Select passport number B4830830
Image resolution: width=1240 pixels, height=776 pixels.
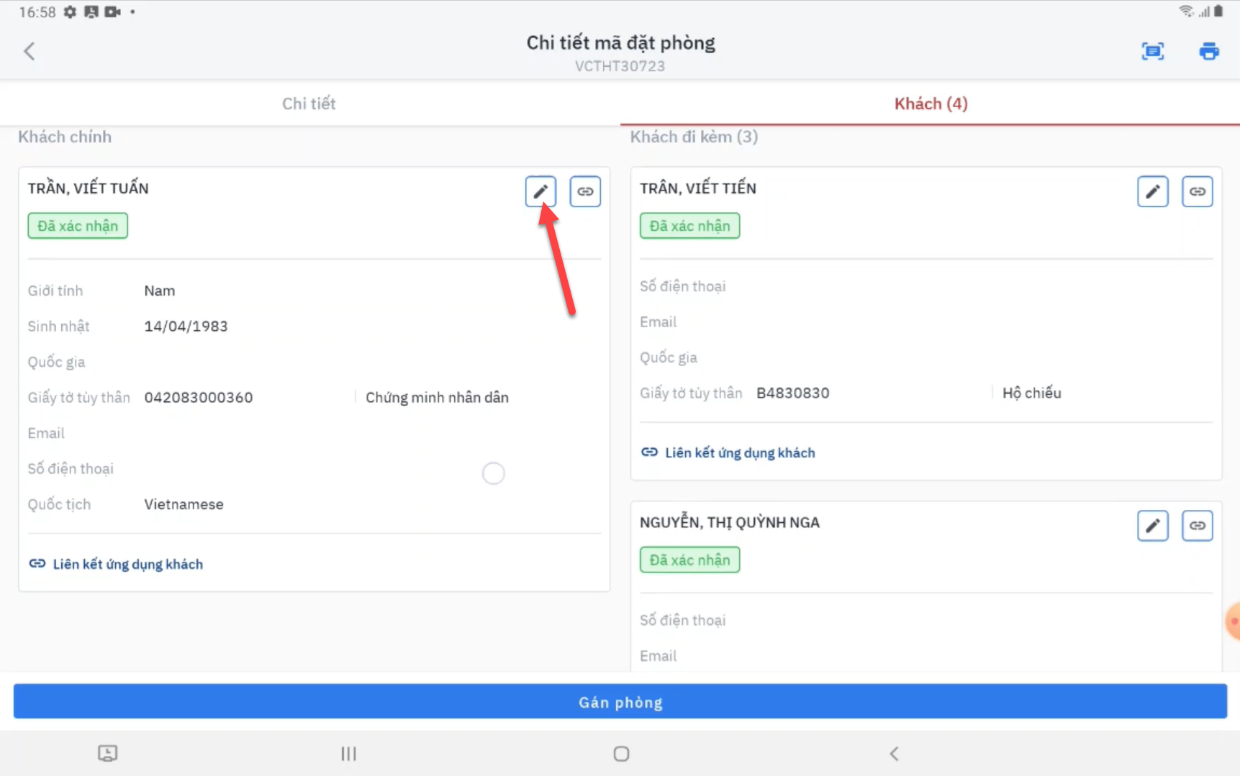[793, 393]
